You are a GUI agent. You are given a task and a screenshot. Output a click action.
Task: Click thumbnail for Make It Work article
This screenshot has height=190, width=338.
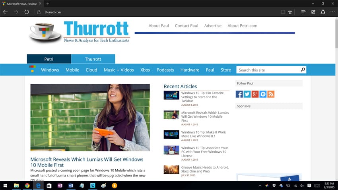click(171, 134)
